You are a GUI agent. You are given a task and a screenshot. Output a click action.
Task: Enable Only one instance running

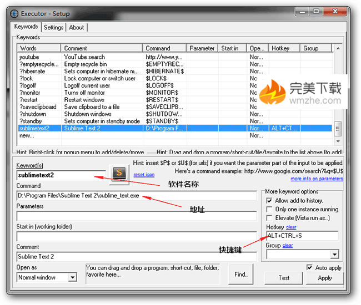click(269, 210)
